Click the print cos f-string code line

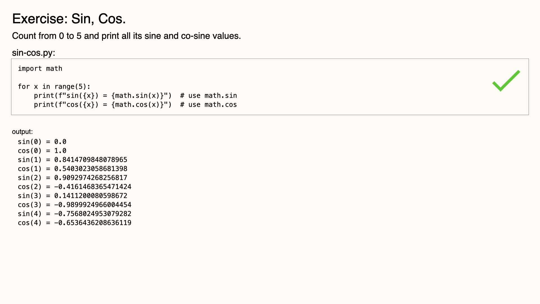coord(103,105)
